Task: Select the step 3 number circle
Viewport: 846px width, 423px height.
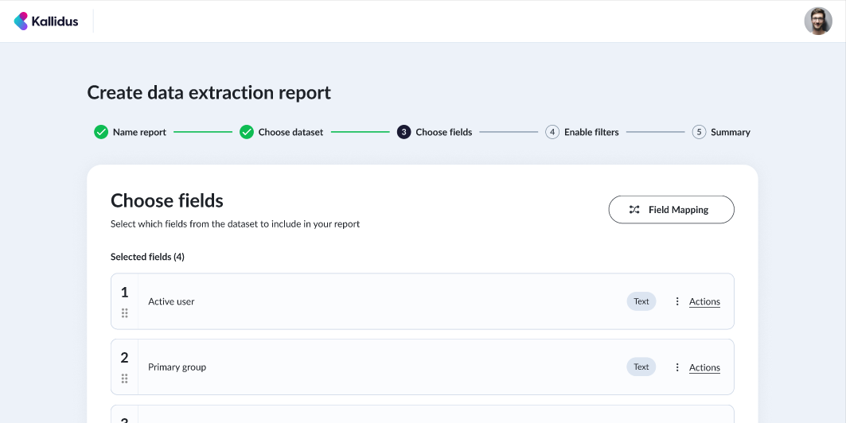Action: (404, 132)
